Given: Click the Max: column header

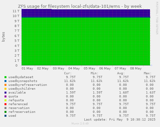Looking at the screenshot, I should (x=148, y=73).
